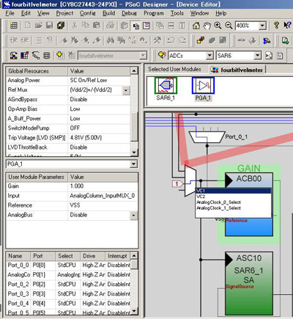Open the Debug menu
Screen dimensions: 293x319
[x=130, y=13]
